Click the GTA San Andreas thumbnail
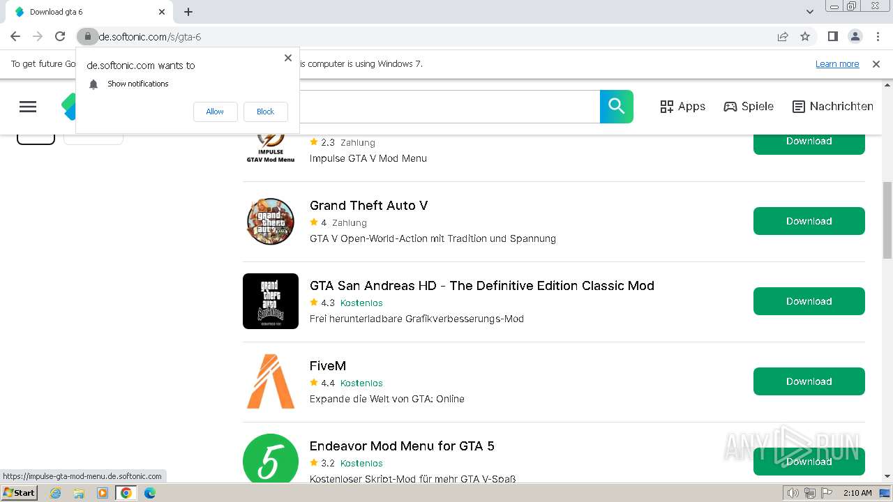 tap(271, 301)
